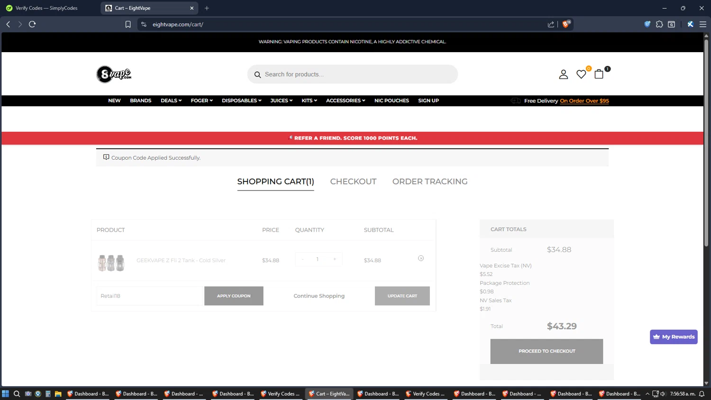
Task: Open the browser hamburger menu
Action: [702, 24]
